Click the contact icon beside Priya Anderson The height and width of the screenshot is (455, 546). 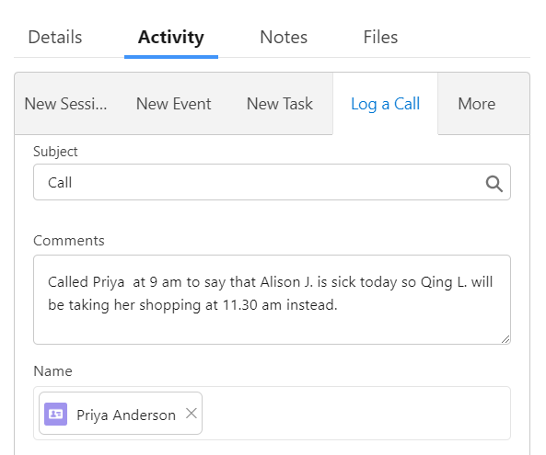pyautogui.click(x=56, y=414)
